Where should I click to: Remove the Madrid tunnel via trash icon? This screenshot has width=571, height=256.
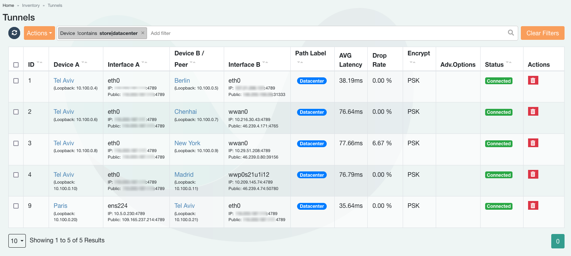(x=533, y=174)
